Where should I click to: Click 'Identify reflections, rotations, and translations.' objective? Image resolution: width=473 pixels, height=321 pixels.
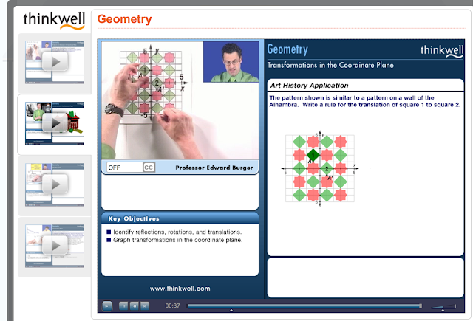point(177,232)
